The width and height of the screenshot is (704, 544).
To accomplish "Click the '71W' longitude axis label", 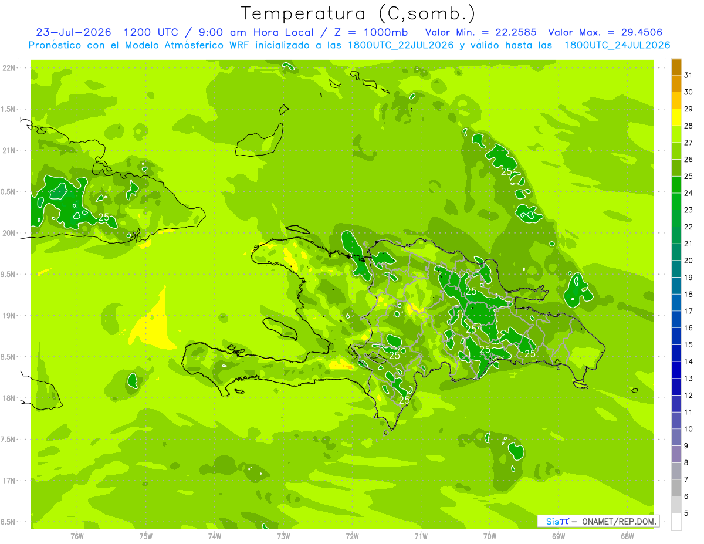I will pos(421,536).
